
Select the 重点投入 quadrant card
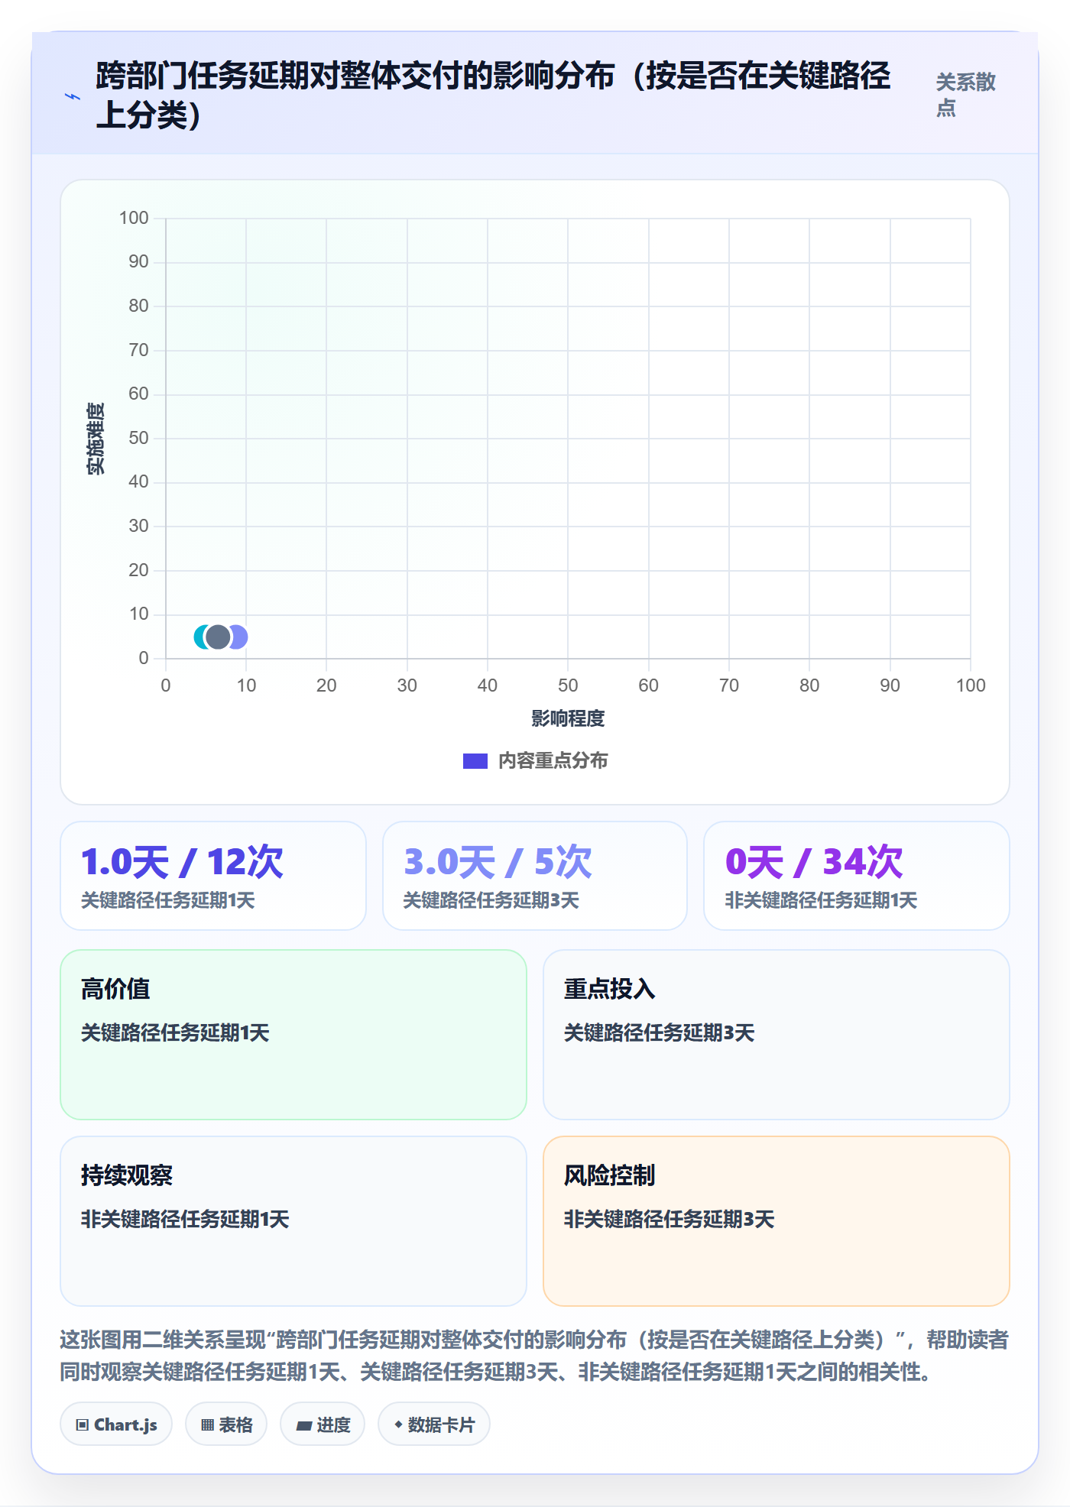pyautogui.click(x=777, y=1035)
